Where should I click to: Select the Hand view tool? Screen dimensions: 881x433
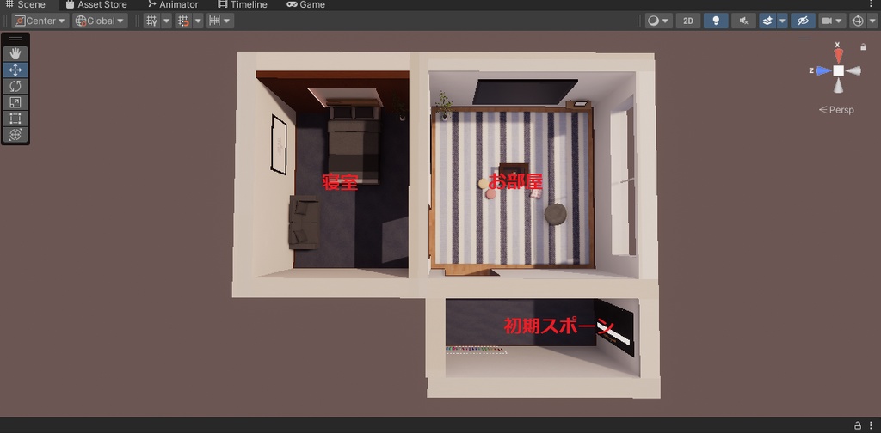pyautogui.click(x=15, y=54)
